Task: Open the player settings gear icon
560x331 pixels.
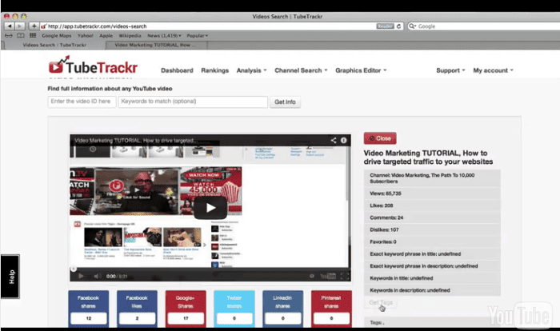Action: pyautogui.click(x=312, y=276)
